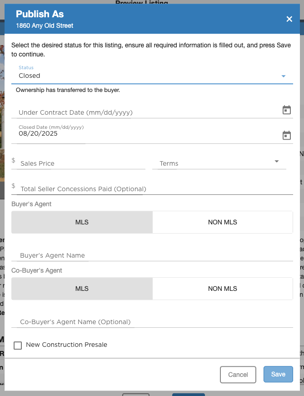
Task: Select MLS for Buyer's Agent
Action: [82, 222]
